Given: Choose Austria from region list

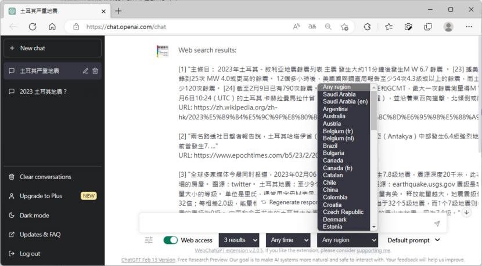Looking at the screenshot, I should click(x=345, y=123).
